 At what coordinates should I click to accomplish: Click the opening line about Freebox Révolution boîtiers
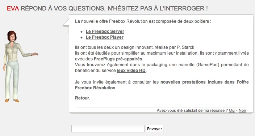(x=143, y=21)
